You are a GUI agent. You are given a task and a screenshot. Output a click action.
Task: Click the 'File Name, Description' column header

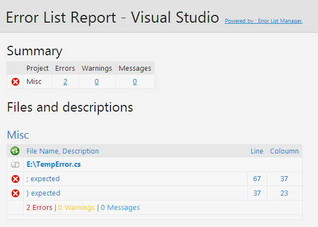[63, 151]
